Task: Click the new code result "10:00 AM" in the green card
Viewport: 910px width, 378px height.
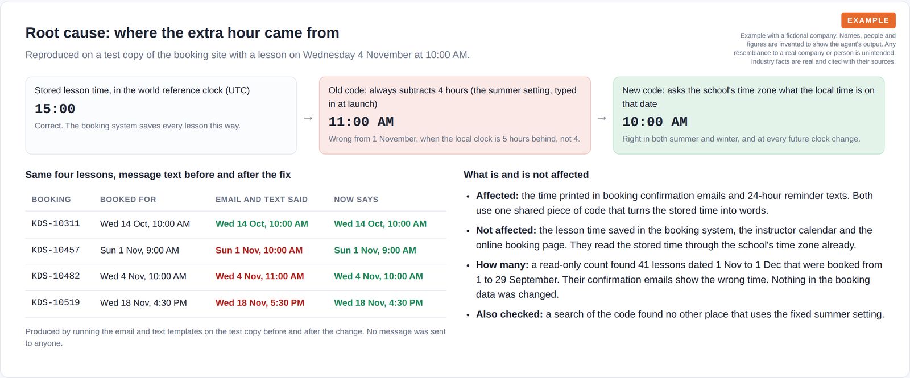Action: tap(655, 122)
